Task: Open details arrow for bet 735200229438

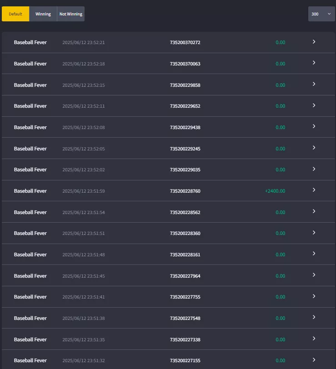Action: pos(314,126)
